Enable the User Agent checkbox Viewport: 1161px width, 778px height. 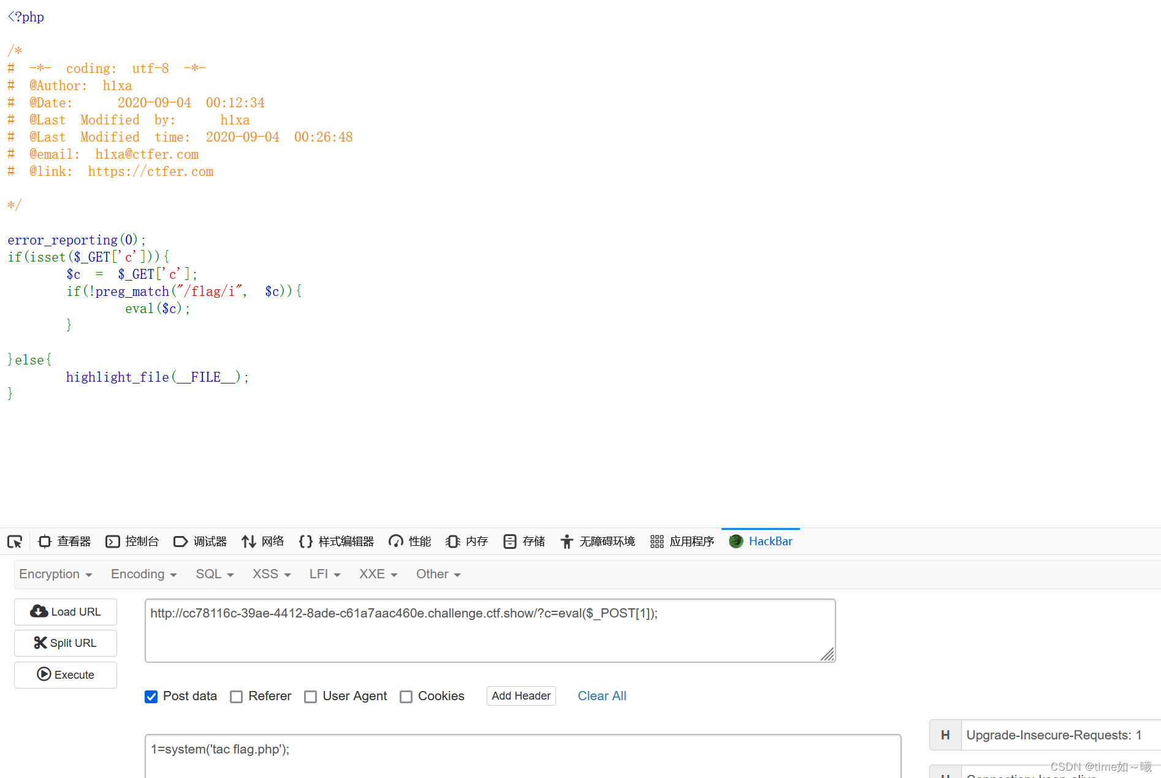pyautogui.click(x=311, y=697)
